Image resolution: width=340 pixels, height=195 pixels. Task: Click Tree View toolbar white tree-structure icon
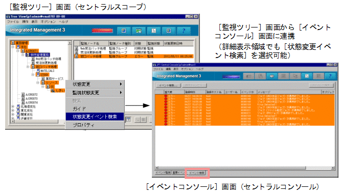click(154, 31)
